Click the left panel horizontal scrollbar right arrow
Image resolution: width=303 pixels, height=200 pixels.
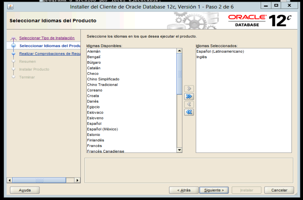[x=78, y=180]
